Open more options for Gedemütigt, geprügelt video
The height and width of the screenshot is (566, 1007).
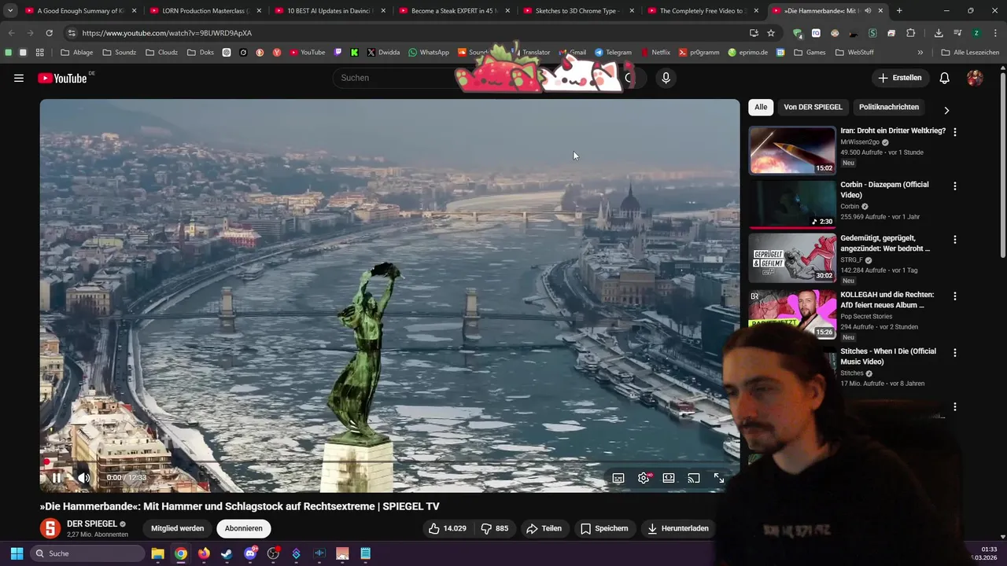pos(955,239)
